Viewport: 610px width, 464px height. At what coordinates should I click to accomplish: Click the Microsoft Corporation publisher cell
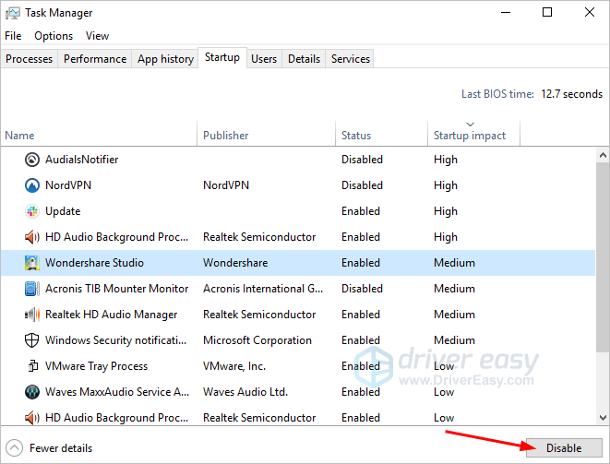click(x=257, y=340)
